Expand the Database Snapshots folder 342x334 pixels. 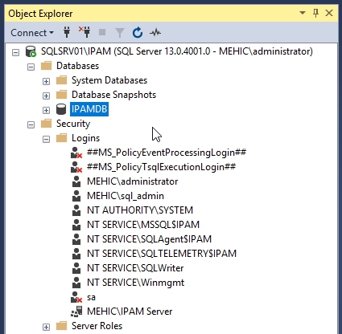[47, 96]
